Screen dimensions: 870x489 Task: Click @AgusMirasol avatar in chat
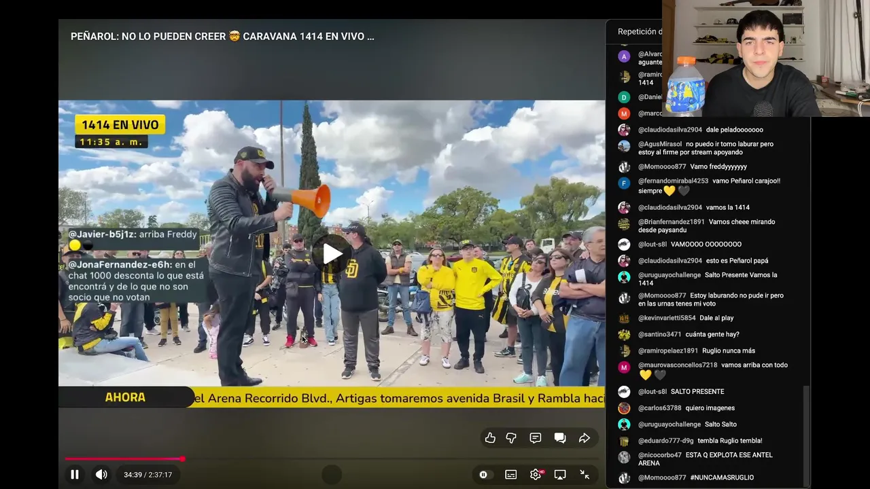click(624, 147)
